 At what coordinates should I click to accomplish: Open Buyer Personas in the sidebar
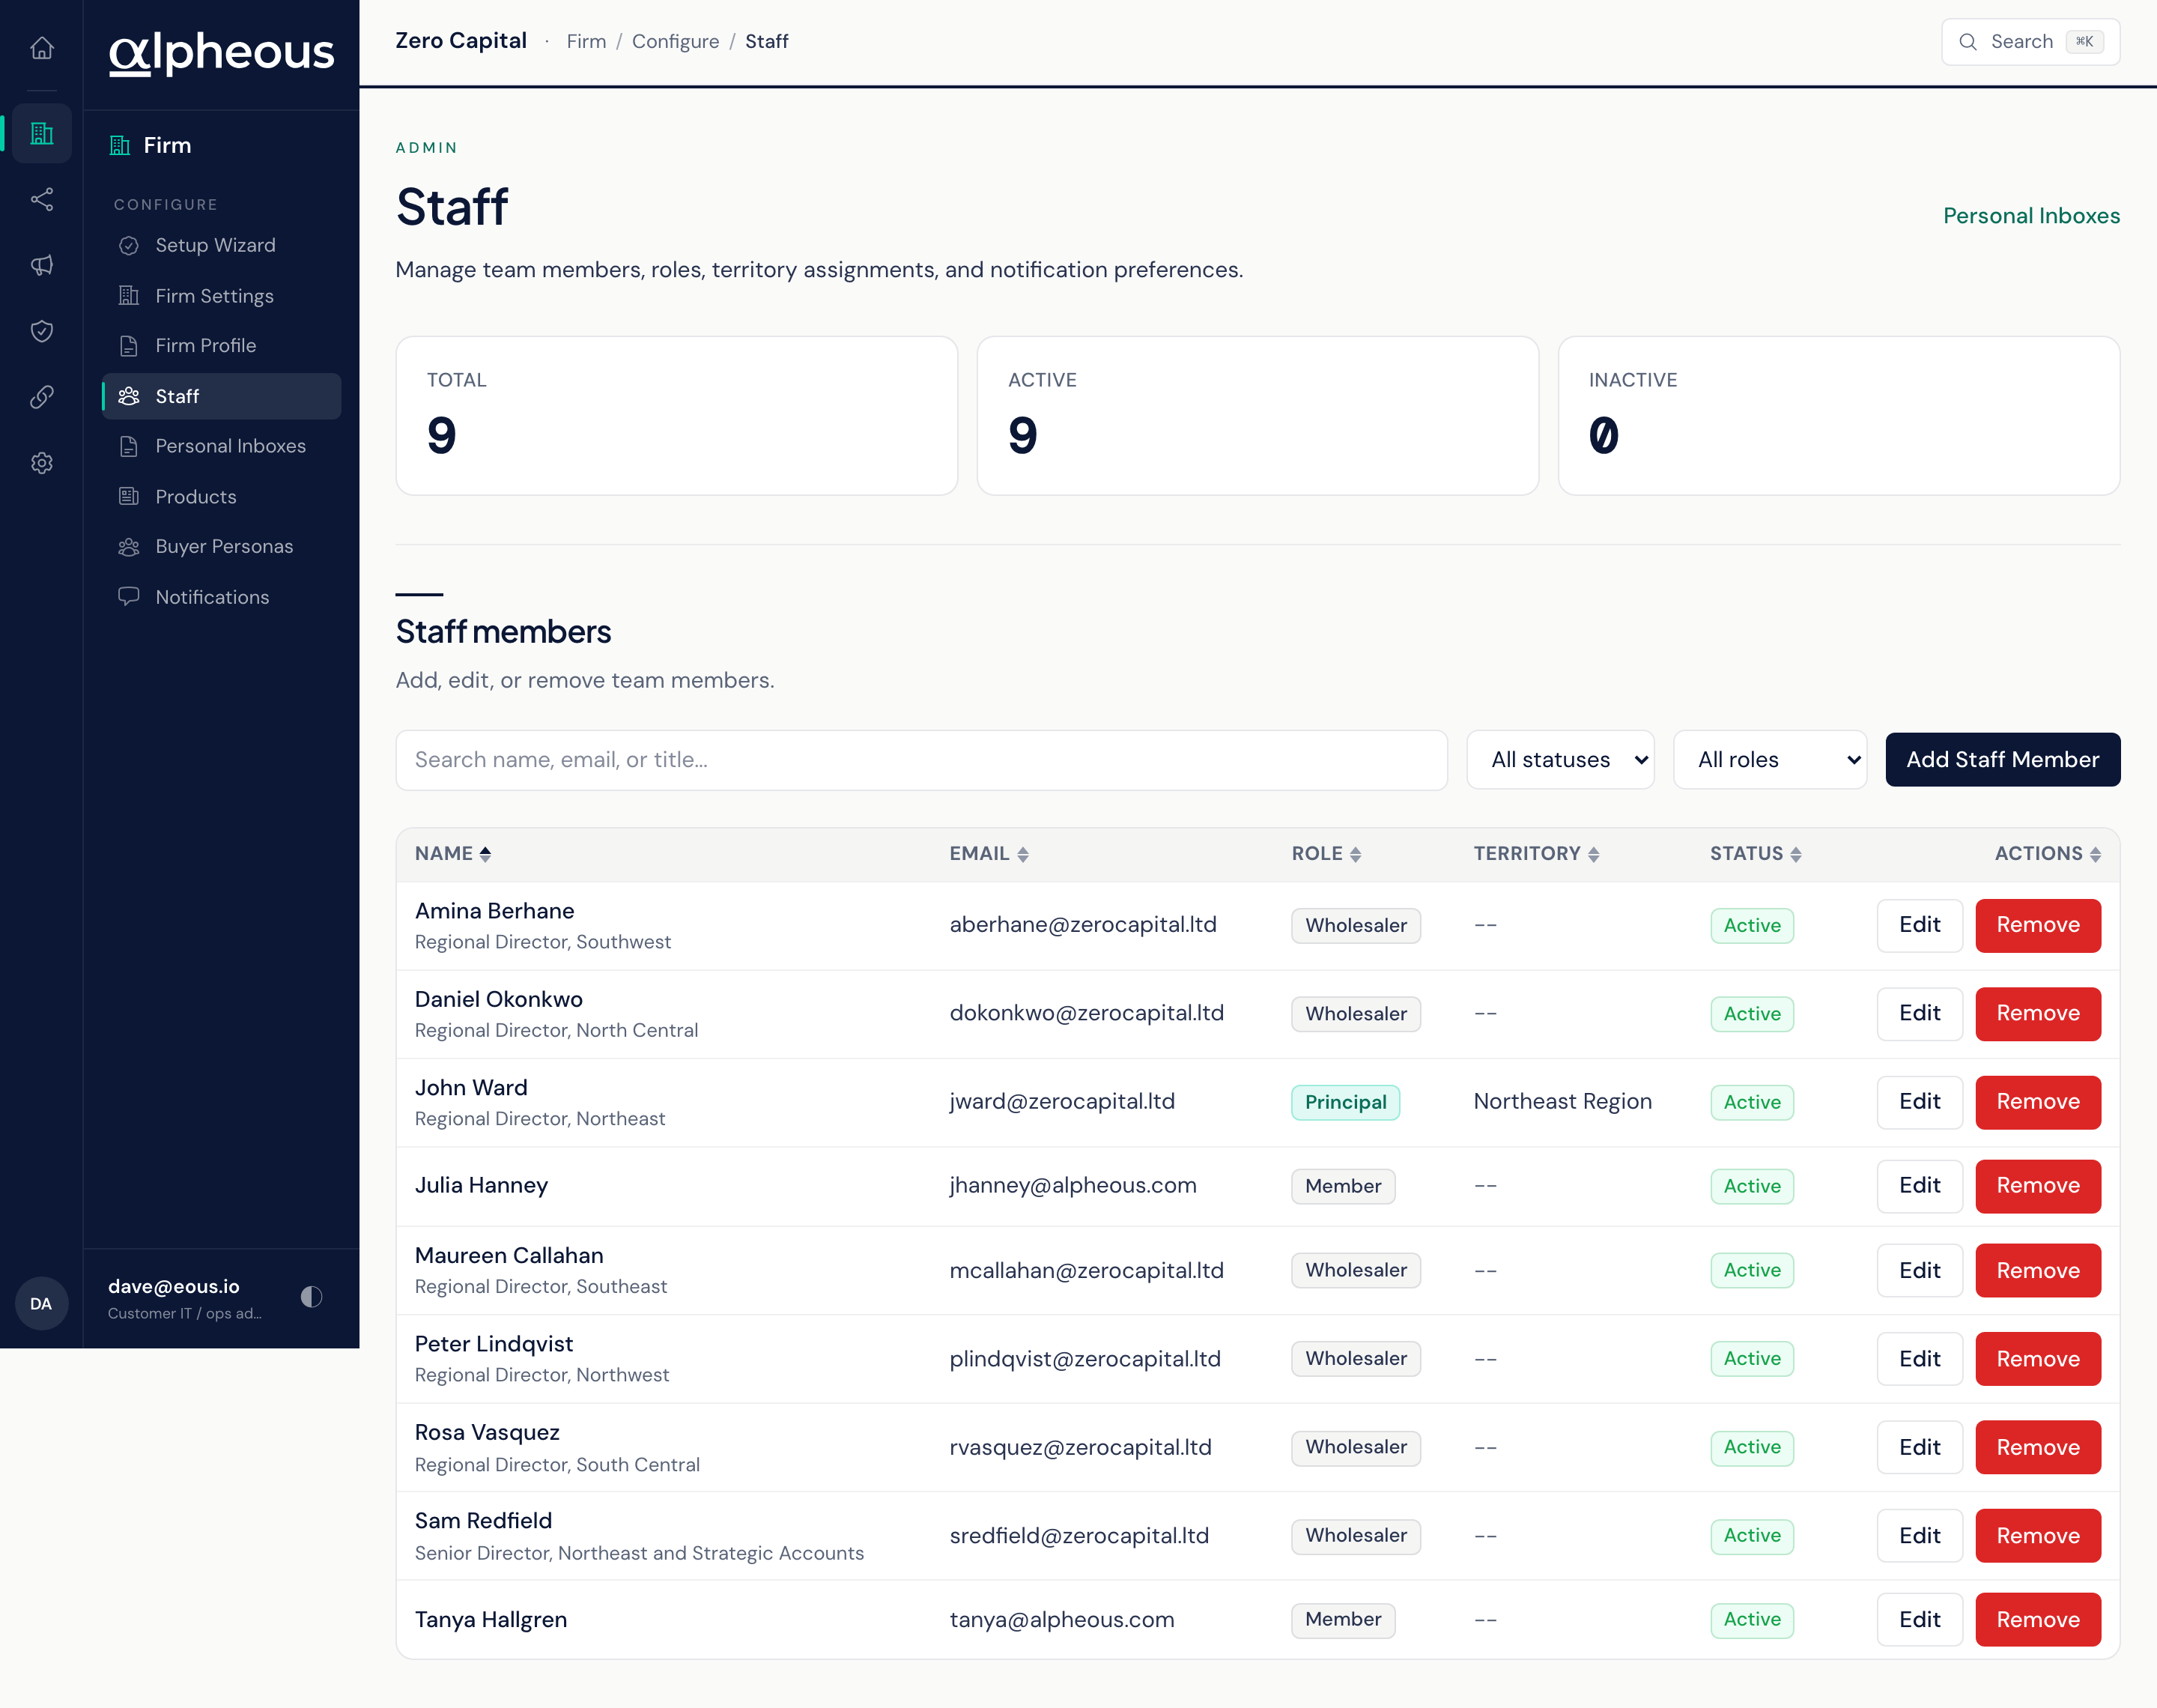coord(221,547)
